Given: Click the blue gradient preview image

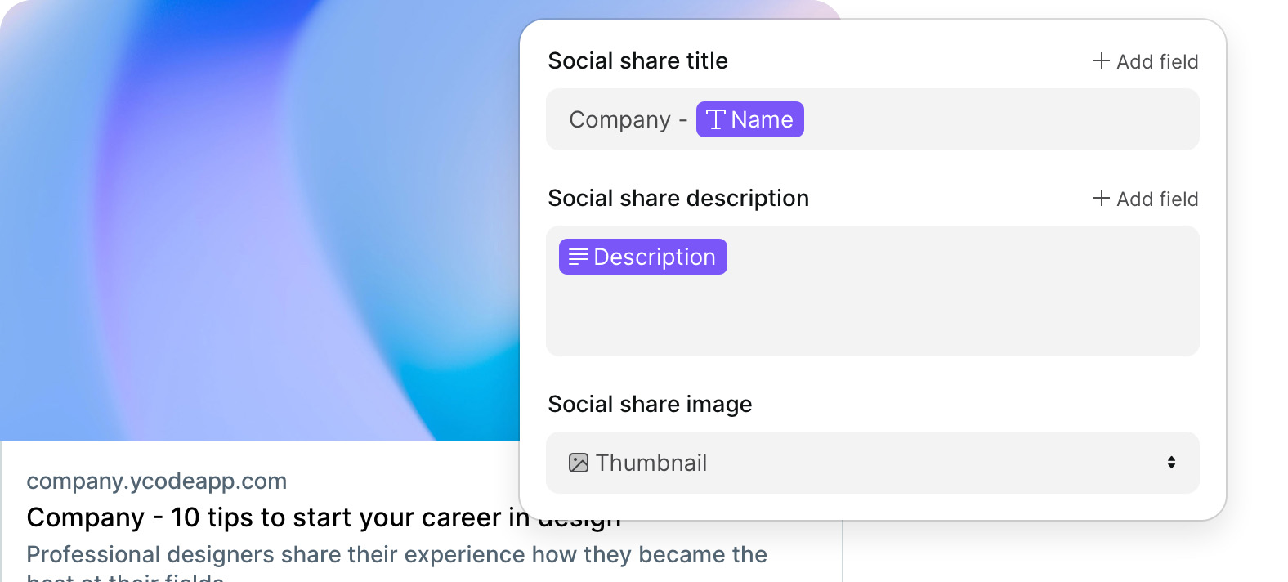Looking at the screenshot, I should pos(260,221).
